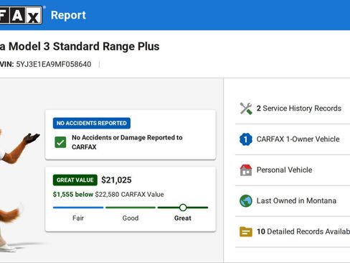Click the Good label under value bar
Screen dimensions: 350x263
point(131,218)
